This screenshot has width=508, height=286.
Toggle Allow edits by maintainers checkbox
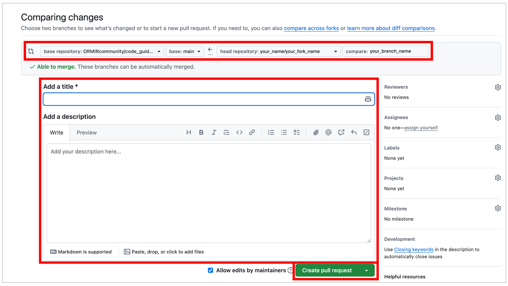pyautogui.click(x=210, y=270)
